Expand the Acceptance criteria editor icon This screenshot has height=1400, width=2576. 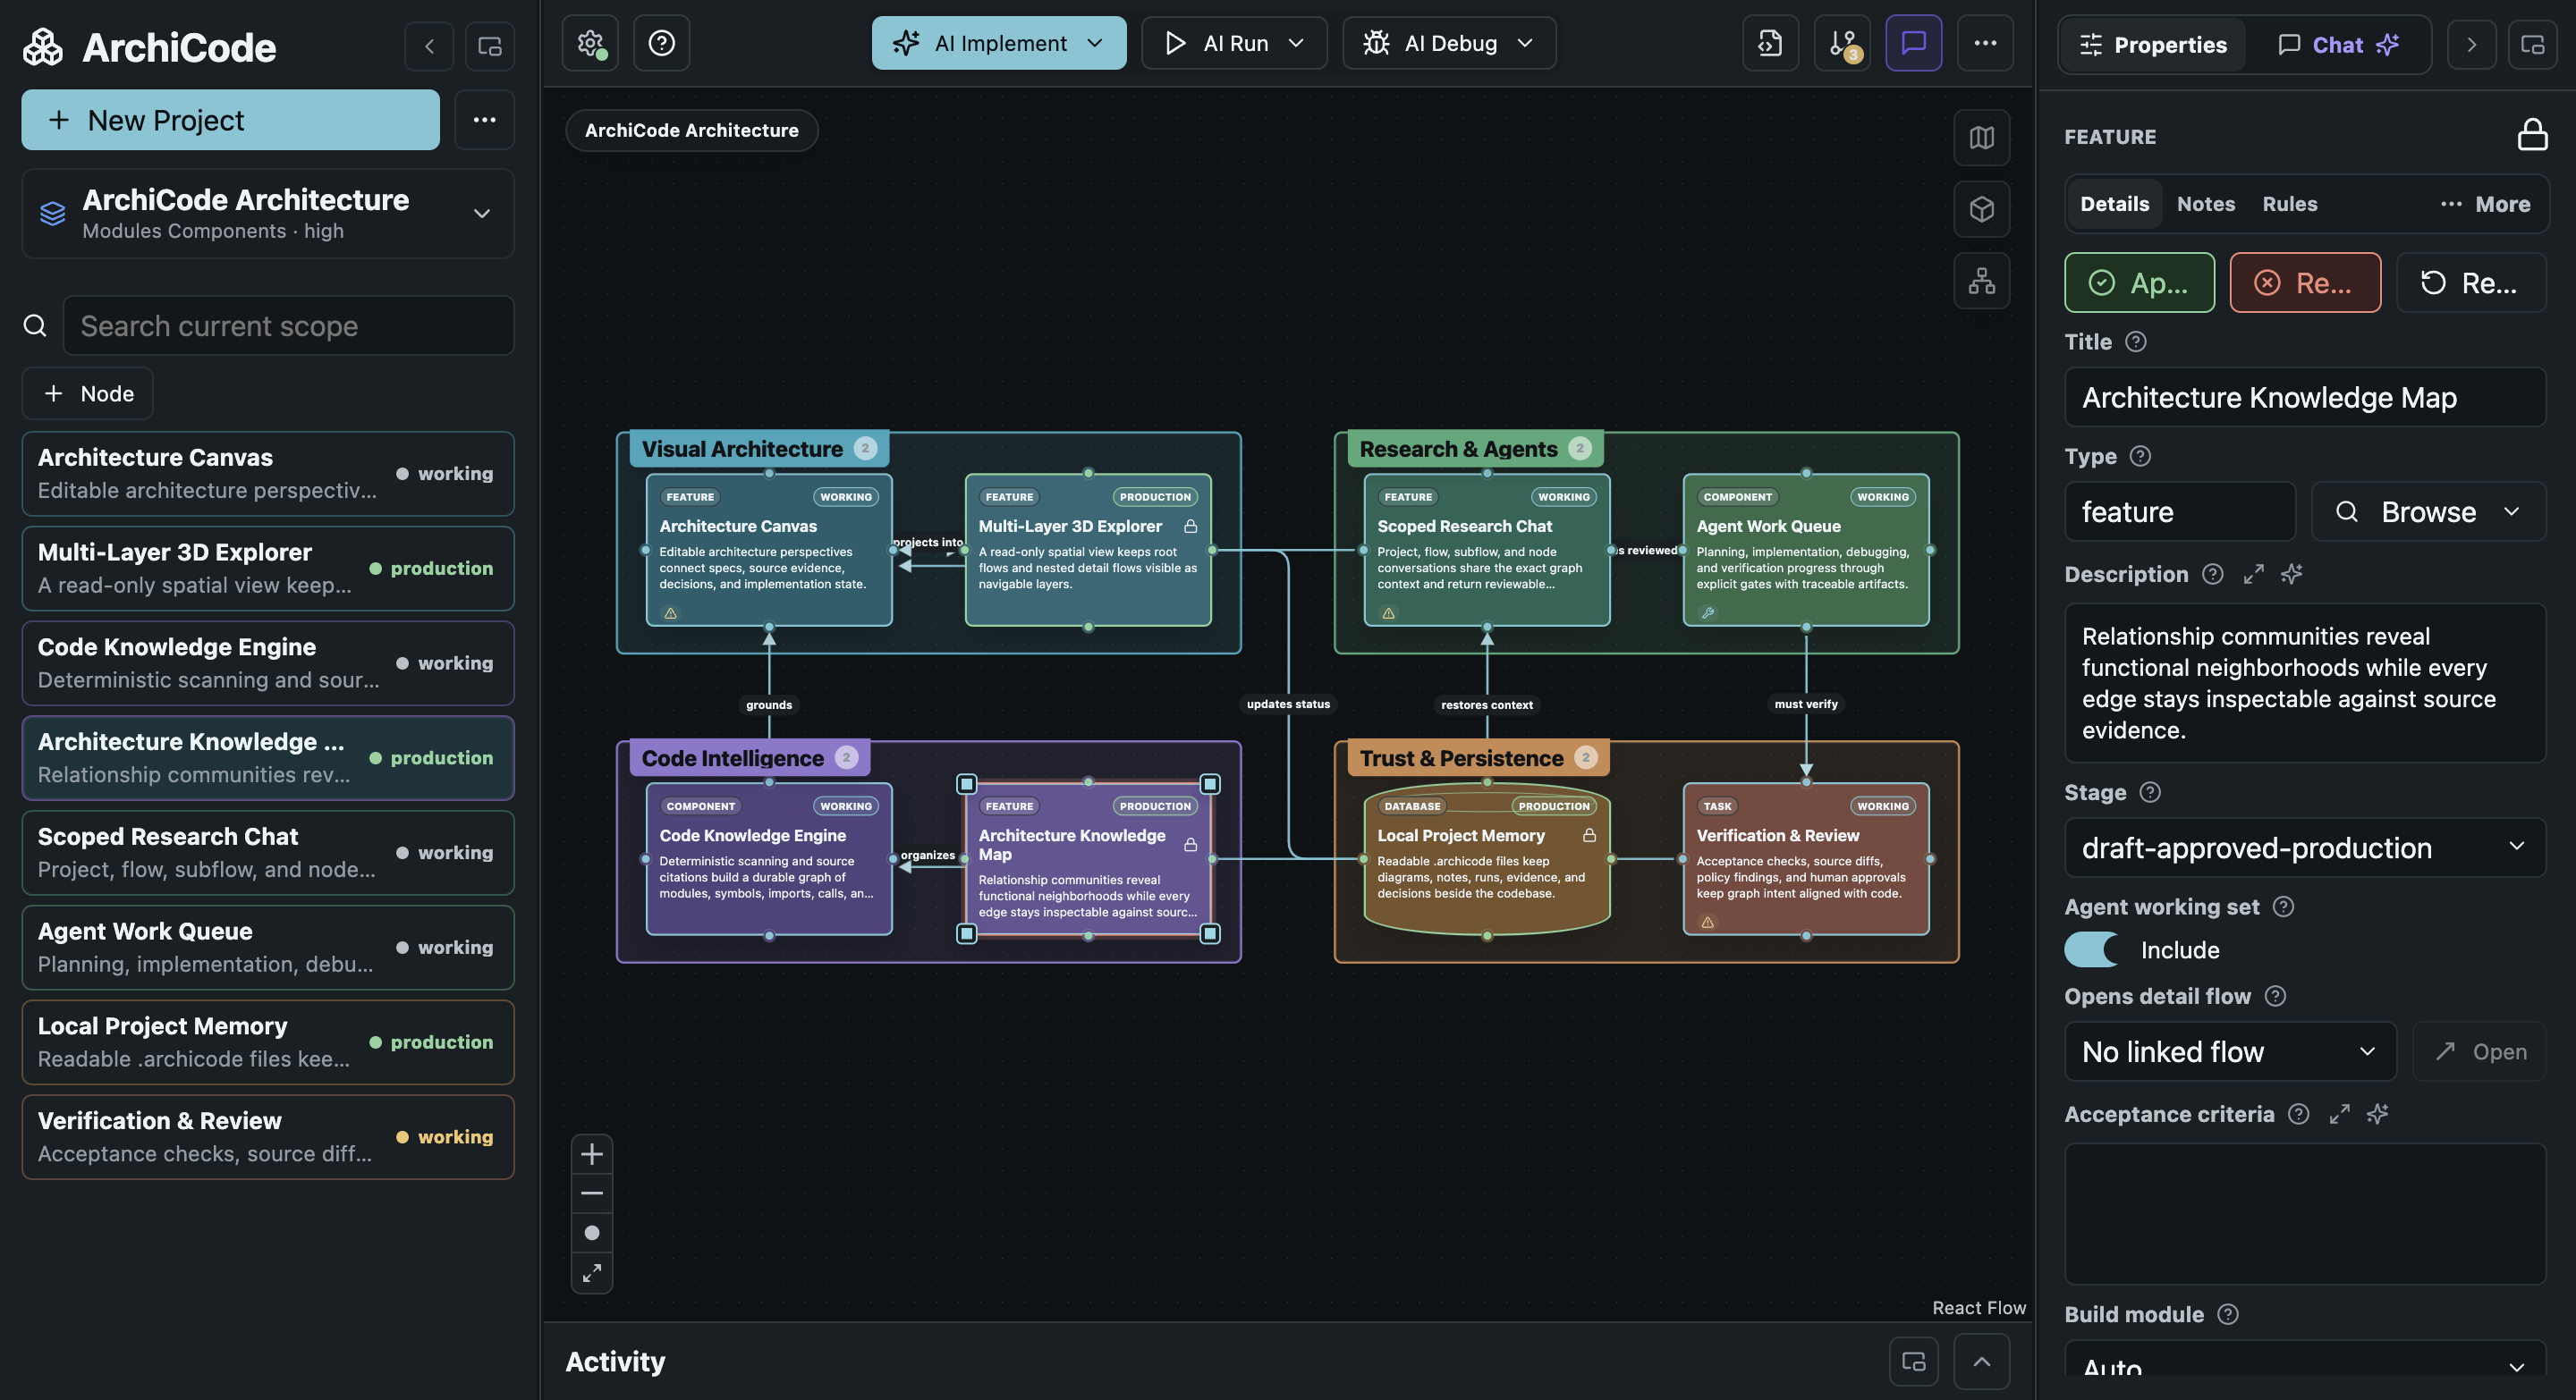[x=2338, y=1114]
